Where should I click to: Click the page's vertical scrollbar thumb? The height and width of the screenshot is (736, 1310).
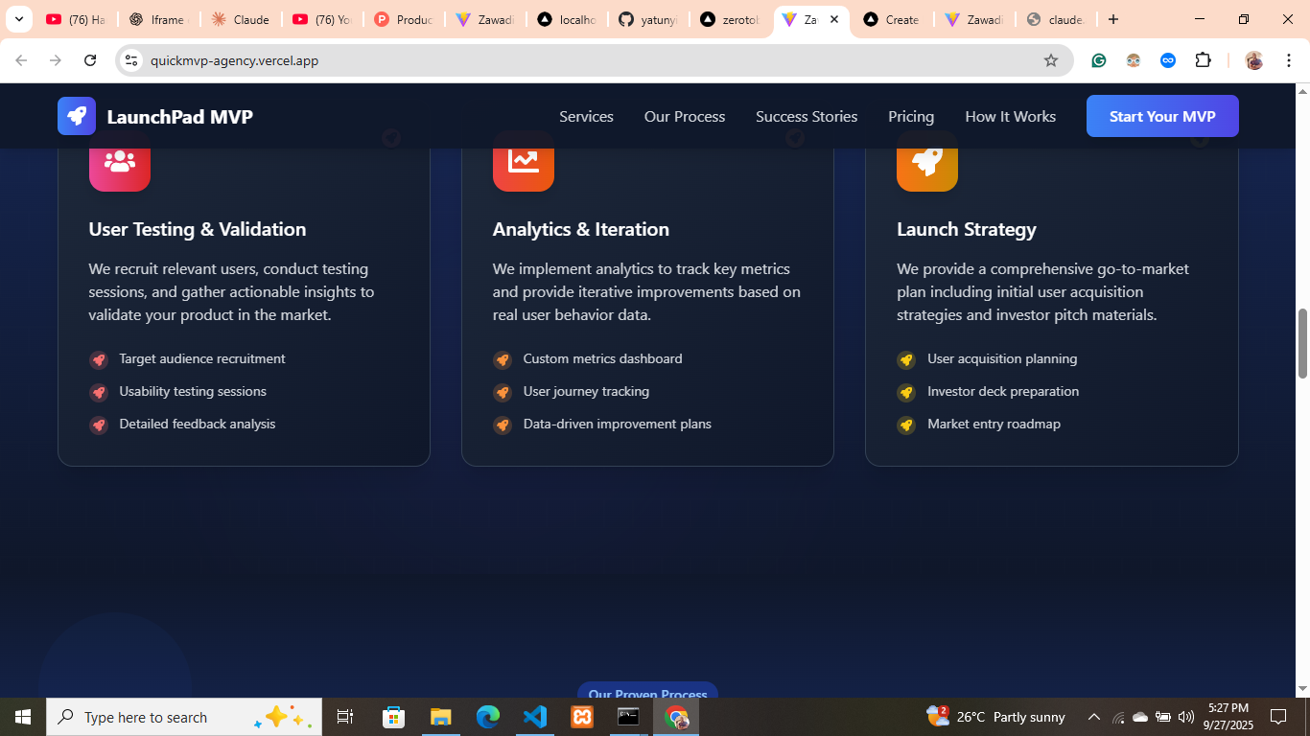coord(1302,343)
